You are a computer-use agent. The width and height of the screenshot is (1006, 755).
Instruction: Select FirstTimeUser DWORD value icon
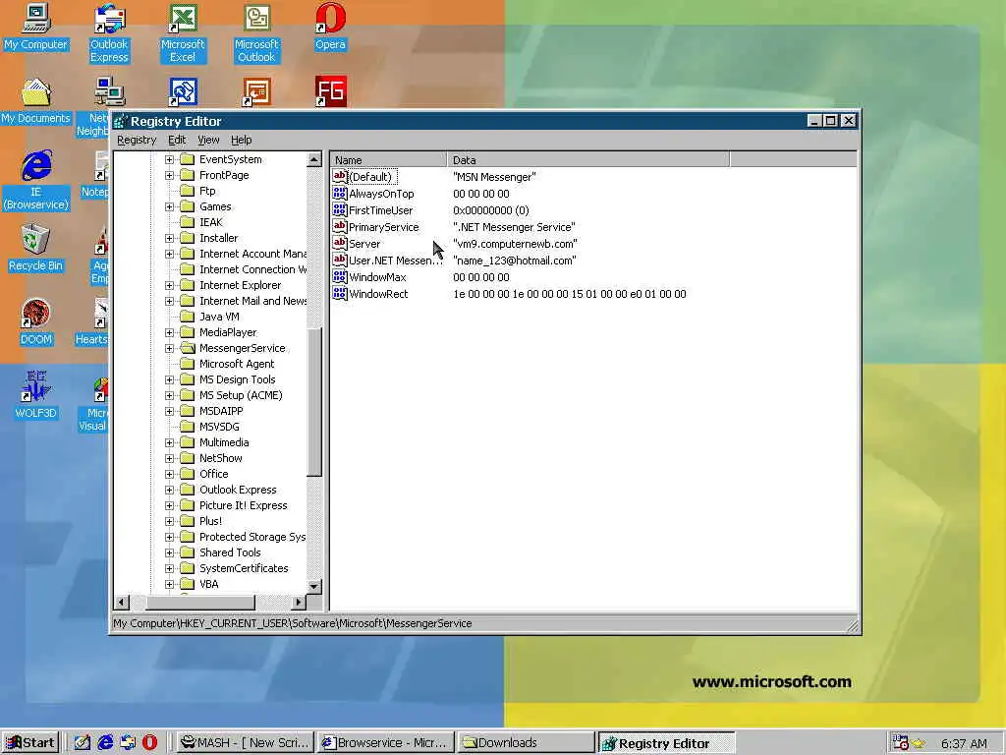(x=339, y=210)
